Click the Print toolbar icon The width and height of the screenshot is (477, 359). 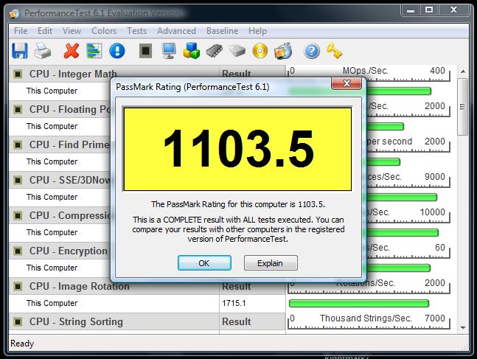[43, 51]
